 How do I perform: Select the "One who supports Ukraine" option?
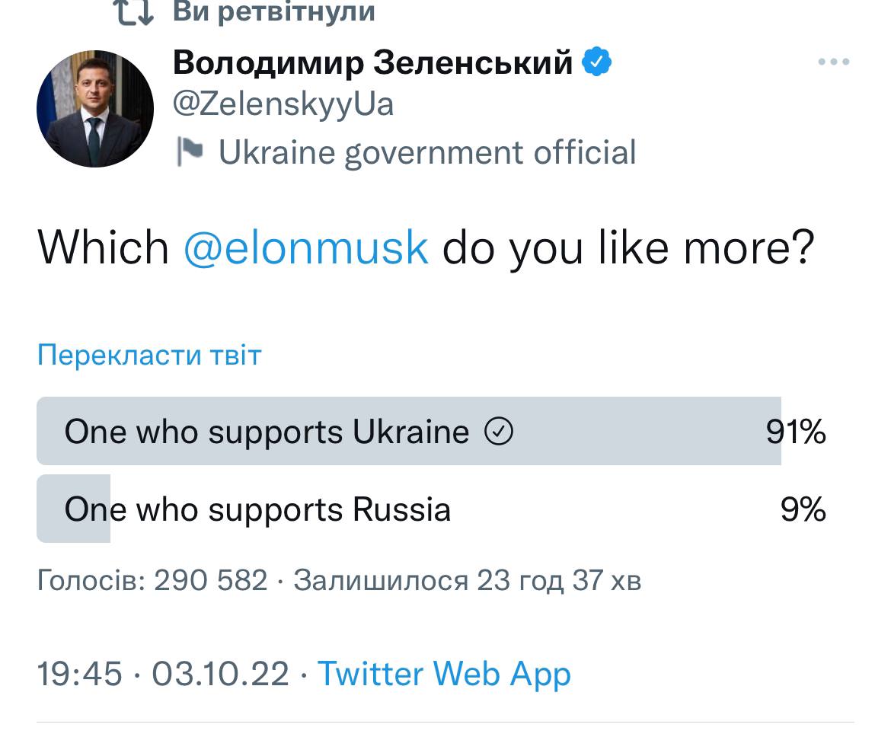(x=267, y=432)
